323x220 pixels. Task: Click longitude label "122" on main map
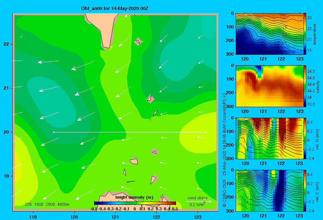tap(156, 217)
